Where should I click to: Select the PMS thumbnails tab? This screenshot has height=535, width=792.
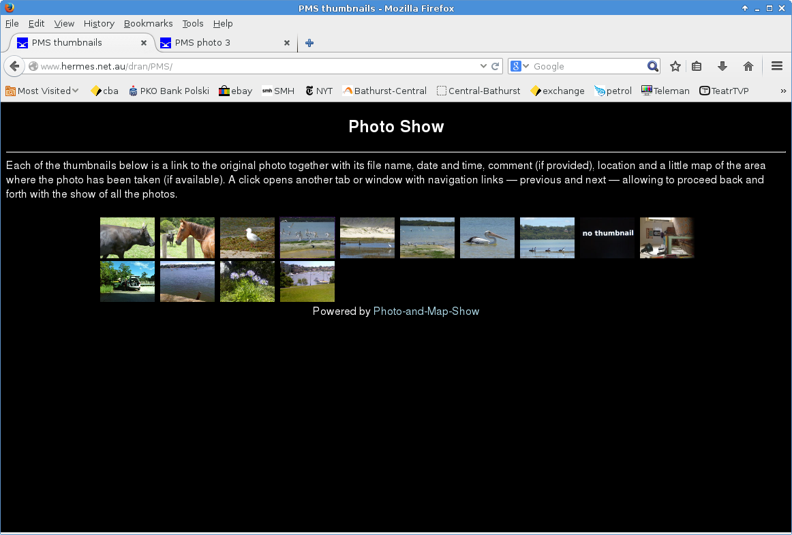81,43
